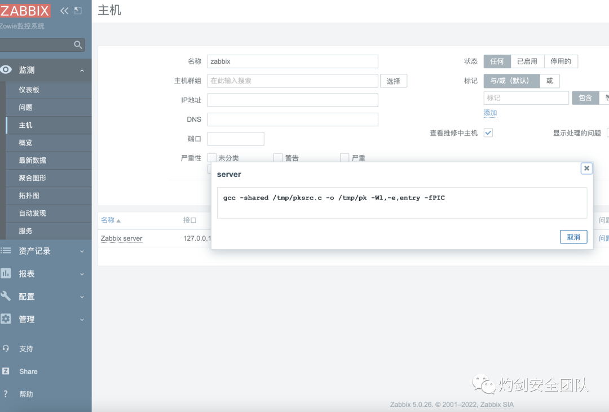Focus the DNS input field
Image resolution: width=609 pixels, height=412 pixels.
293,119
